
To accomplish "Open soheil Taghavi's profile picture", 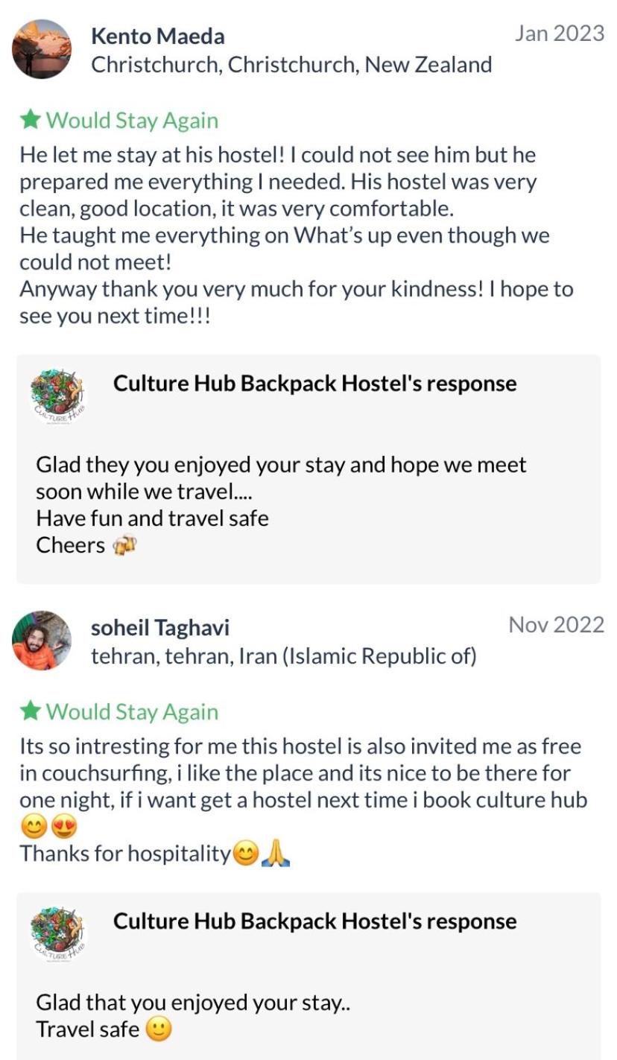I will (x=42, y=641).
